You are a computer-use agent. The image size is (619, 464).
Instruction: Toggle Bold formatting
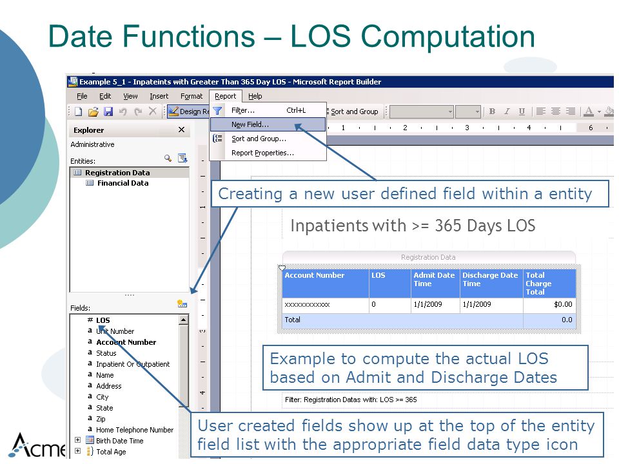[x=492, y=111]
